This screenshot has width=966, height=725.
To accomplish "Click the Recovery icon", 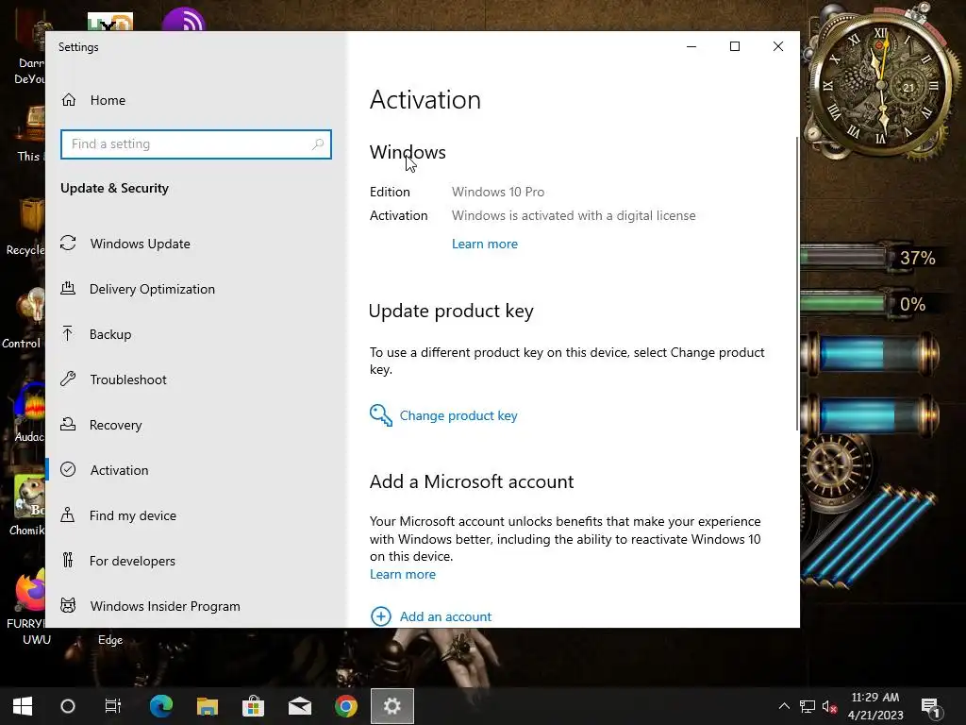I will click(x=68, y=424).
